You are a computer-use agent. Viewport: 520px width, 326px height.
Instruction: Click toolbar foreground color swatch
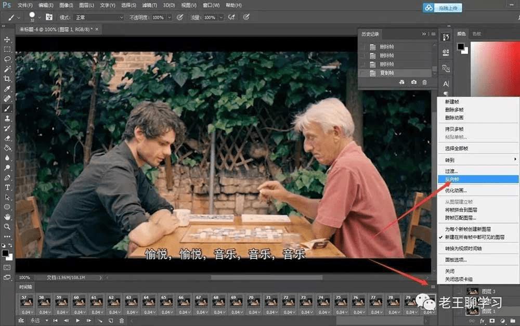[5, 253]
